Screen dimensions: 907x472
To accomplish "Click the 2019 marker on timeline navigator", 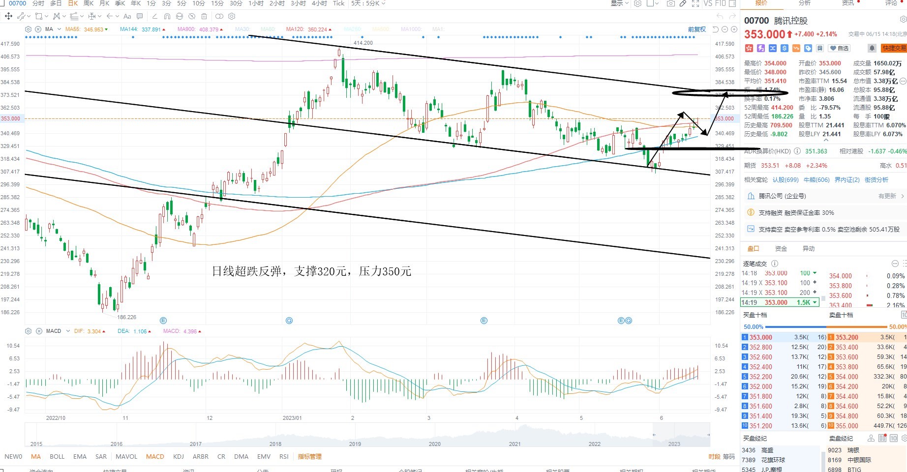I will tap(355, 443).
